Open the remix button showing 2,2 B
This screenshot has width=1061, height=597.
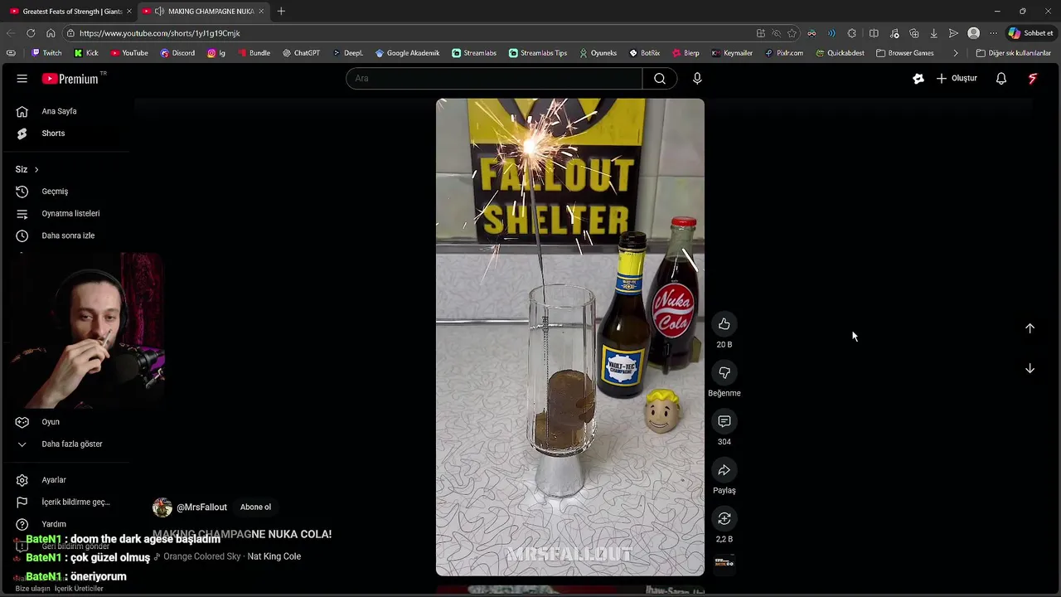(724, 518)
